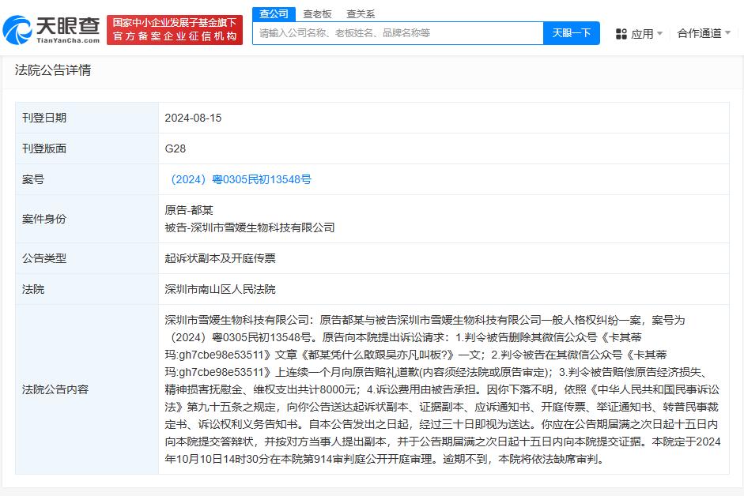Image resolution: width=744 pixels, height=496 pixels.
Task: Click the 法院公告内容 label cell
Action: pyautogui.click(x=87, y=389)
